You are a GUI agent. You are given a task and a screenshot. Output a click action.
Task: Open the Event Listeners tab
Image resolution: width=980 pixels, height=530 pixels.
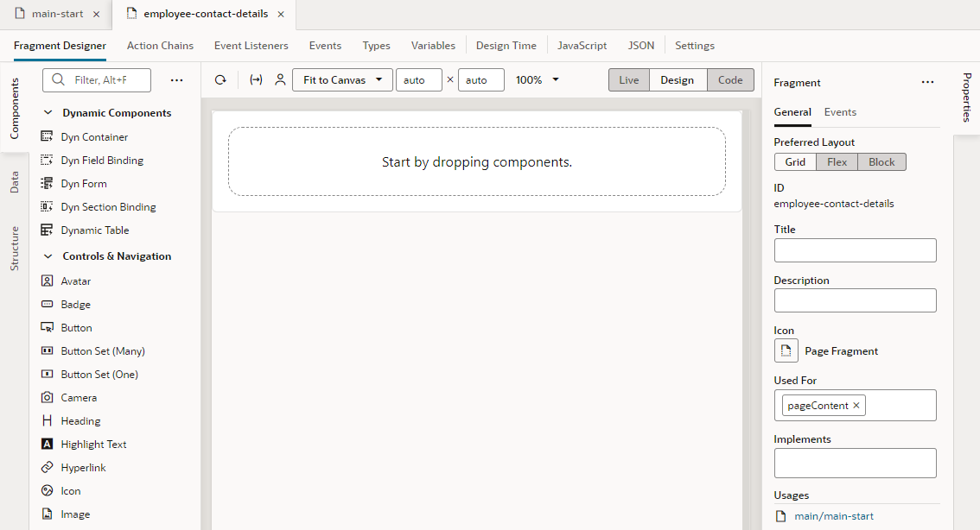(251, 46)
